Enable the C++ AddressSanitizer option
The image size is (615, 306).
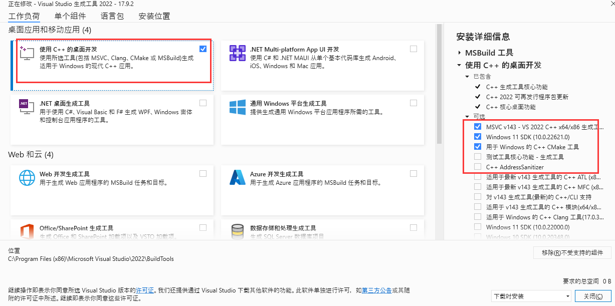coord(477,167)
